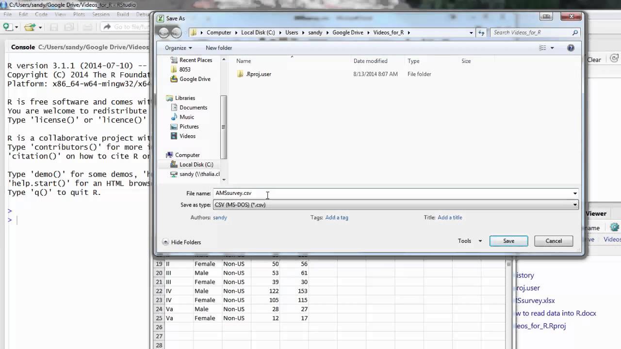Click the folder icon in address bar
The image size is (621, 349).
(x=194, y=32)
